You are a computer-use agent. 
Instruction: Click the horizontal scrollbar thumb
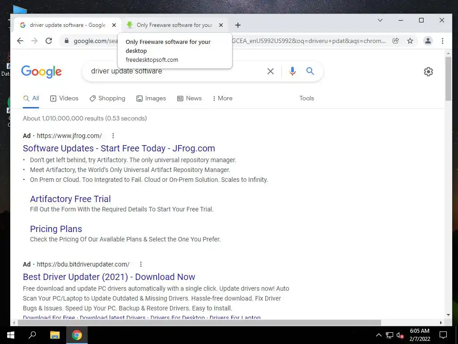pyautogui.click(x=199, y=322)
